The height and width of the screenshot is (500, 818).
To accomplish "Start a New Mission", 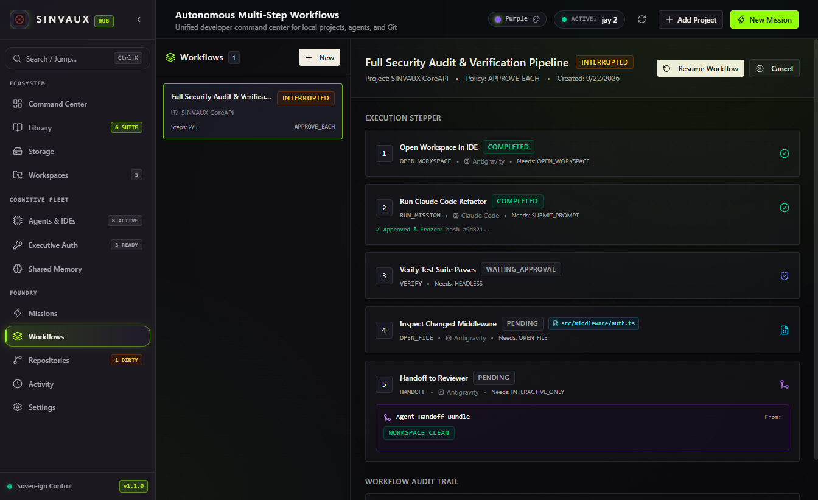I will click(x=764, y=19).
